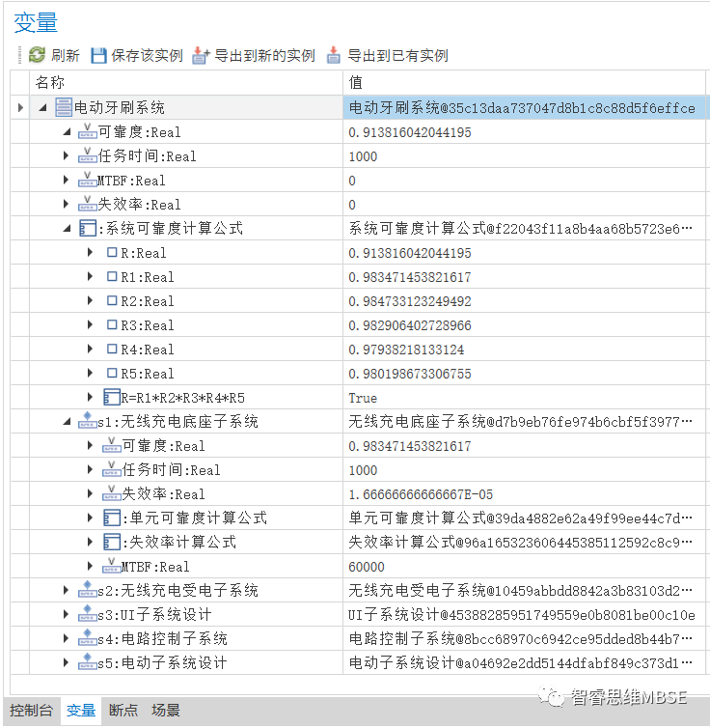Image resolution: width=710 pixels, height=728 pixels.
Task: Click constraint icon of :系统可靠度计算公式
Action: tap(88, 228)
